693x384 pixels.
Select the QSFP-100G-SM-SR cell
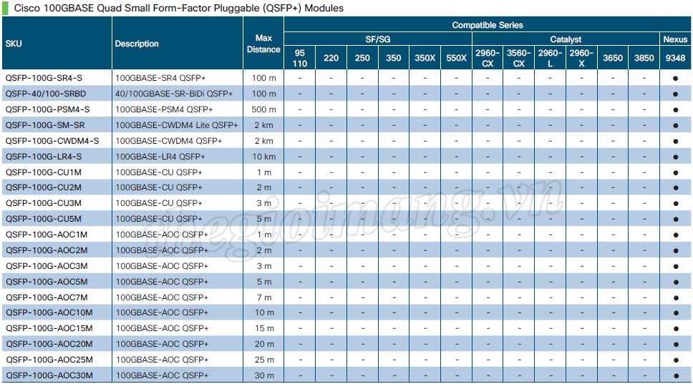tap(45, 125)
